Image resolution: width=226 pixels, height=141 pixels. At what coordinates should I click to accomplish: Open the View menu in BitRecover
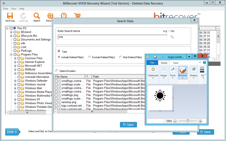point(13,8)
